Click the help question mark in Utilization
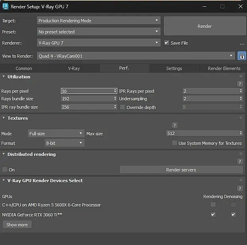 tap(240, 84)
